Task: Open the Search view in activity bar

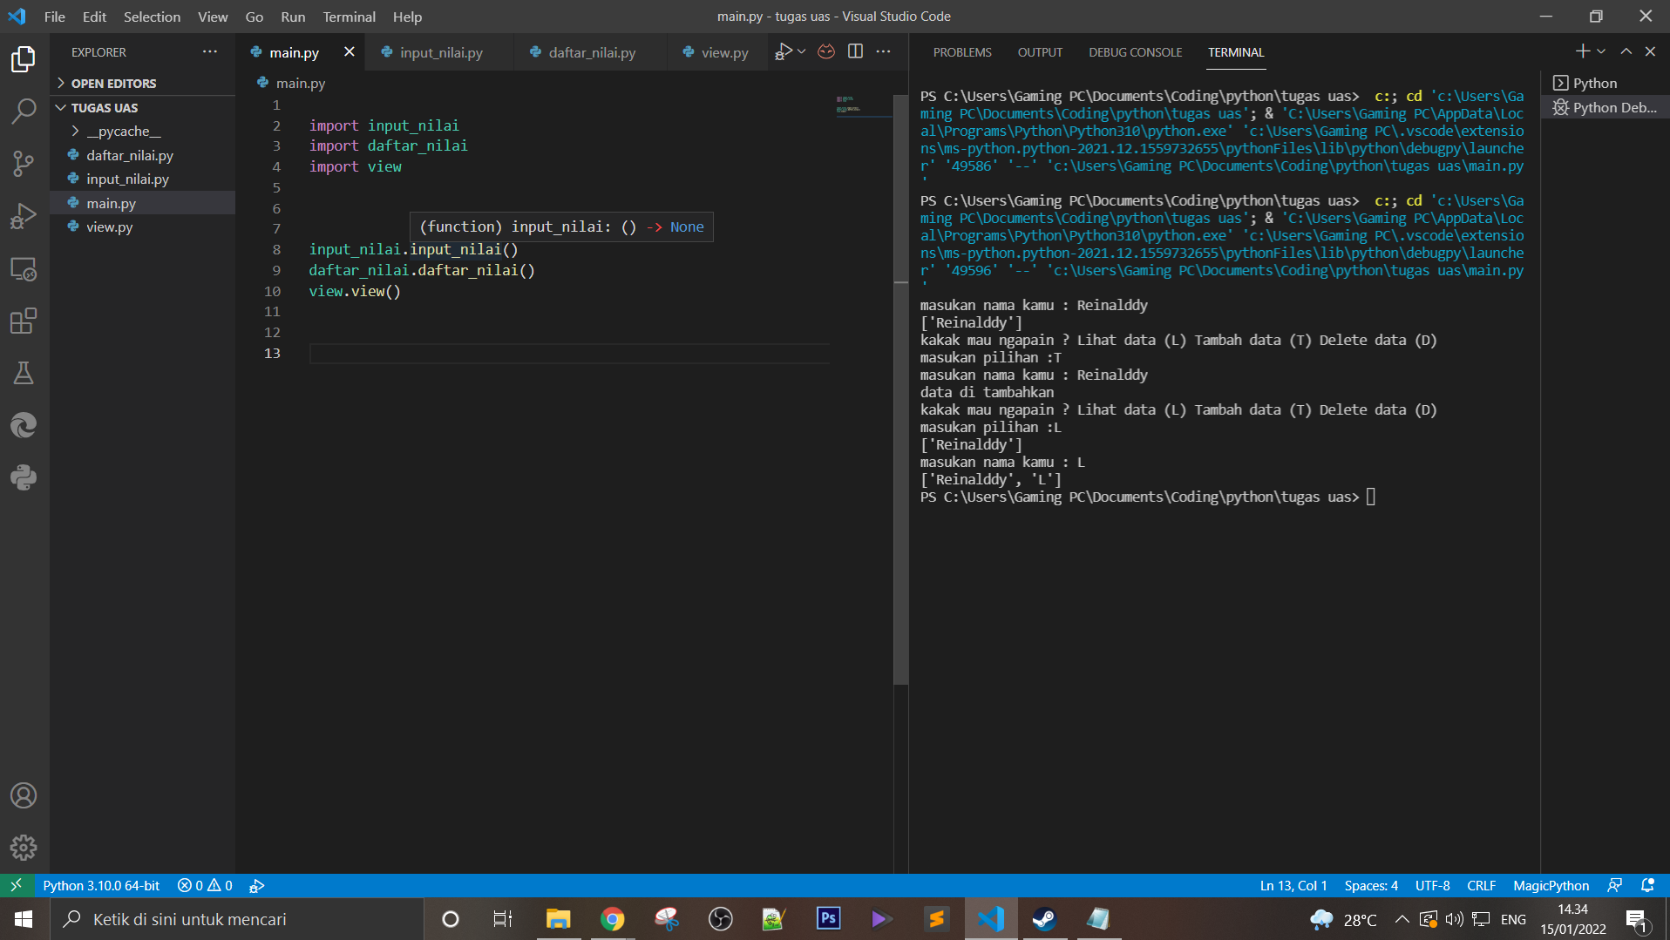Action: coord(24,112)
